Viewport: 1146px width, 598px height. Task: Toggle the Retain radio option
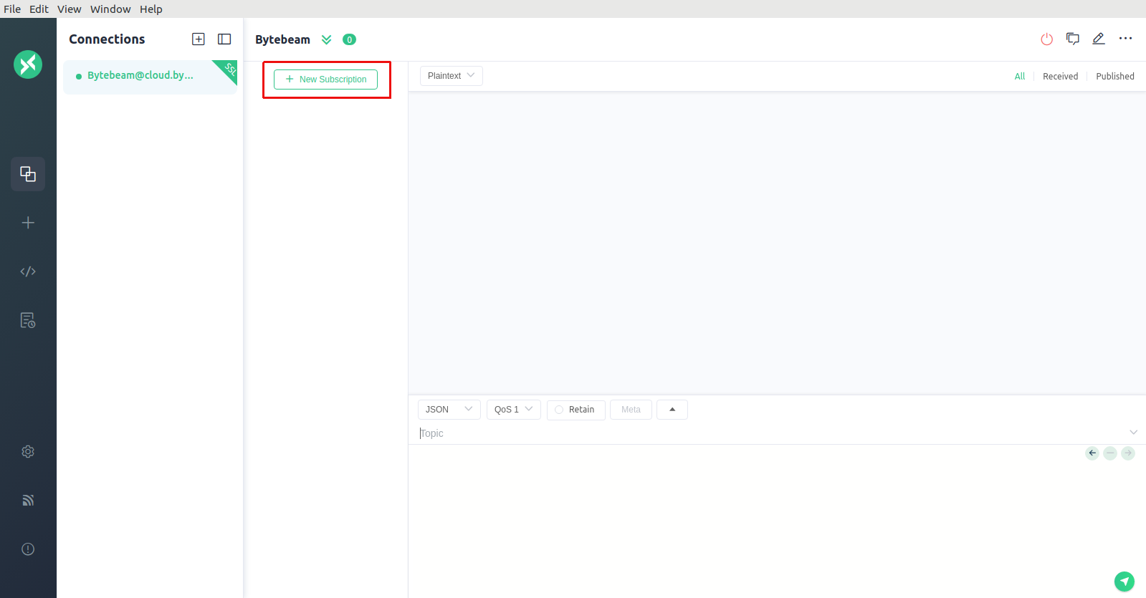tap(575, 410)
